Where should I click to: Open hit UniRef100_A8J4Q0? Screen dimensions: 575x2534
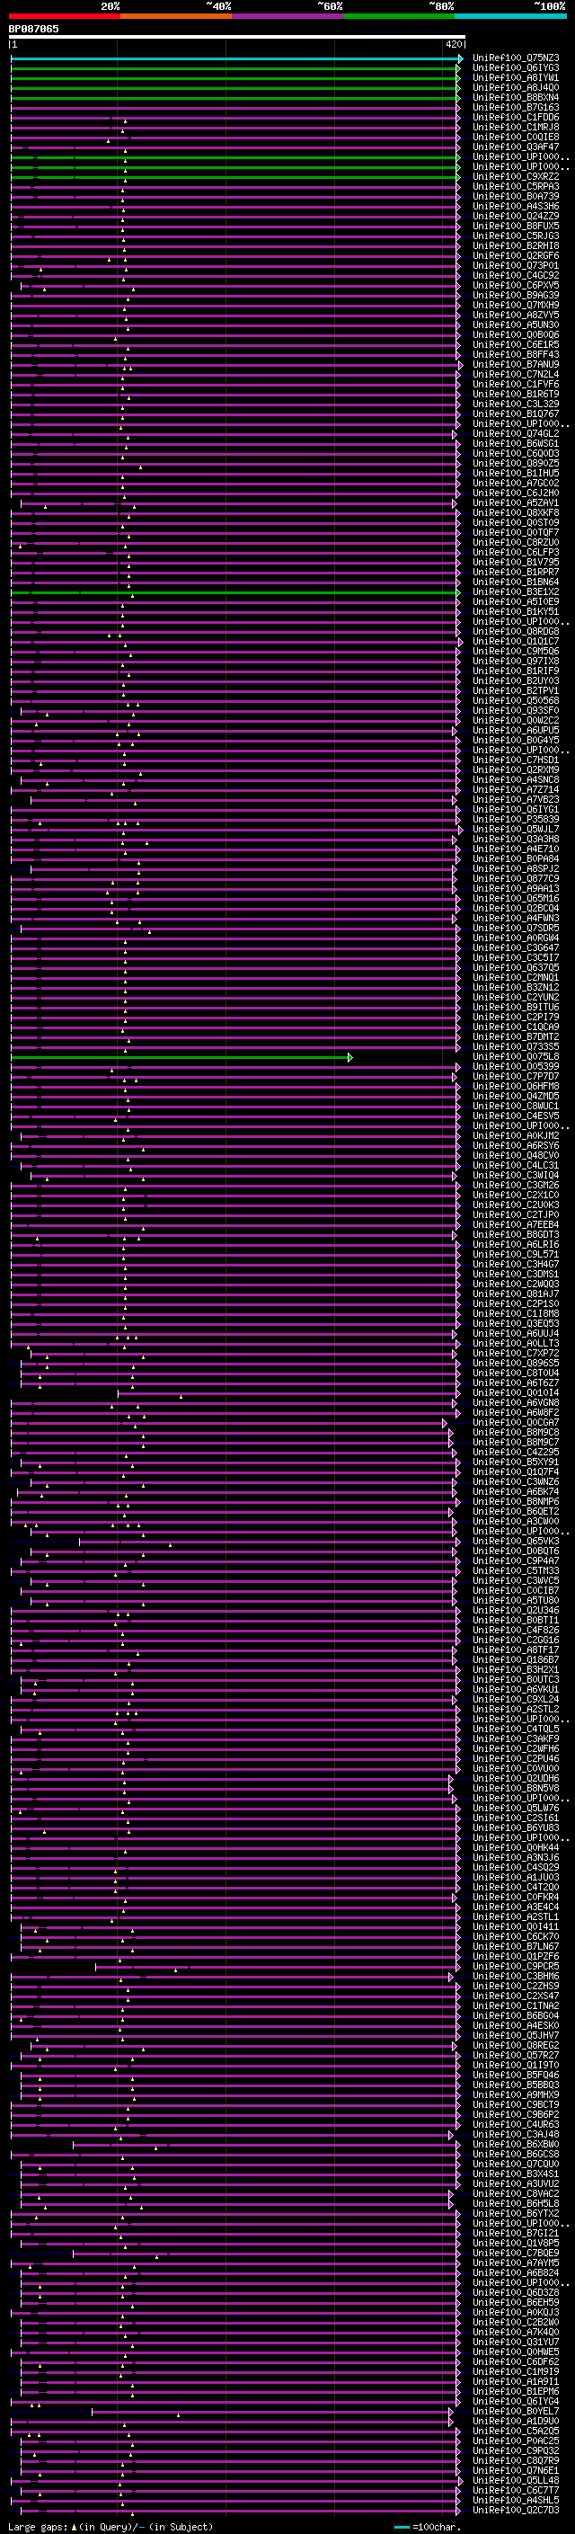click(x=516, y=87)
